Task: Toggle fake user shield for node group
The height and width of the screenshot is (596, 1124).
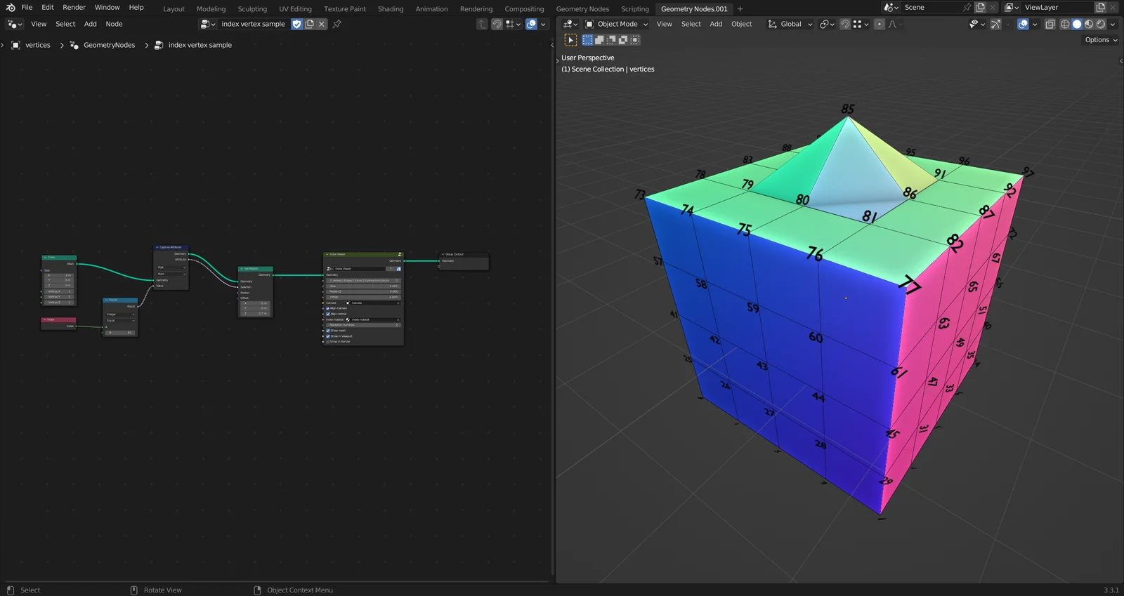Action: pyautogui.click(x=296, y=24)
